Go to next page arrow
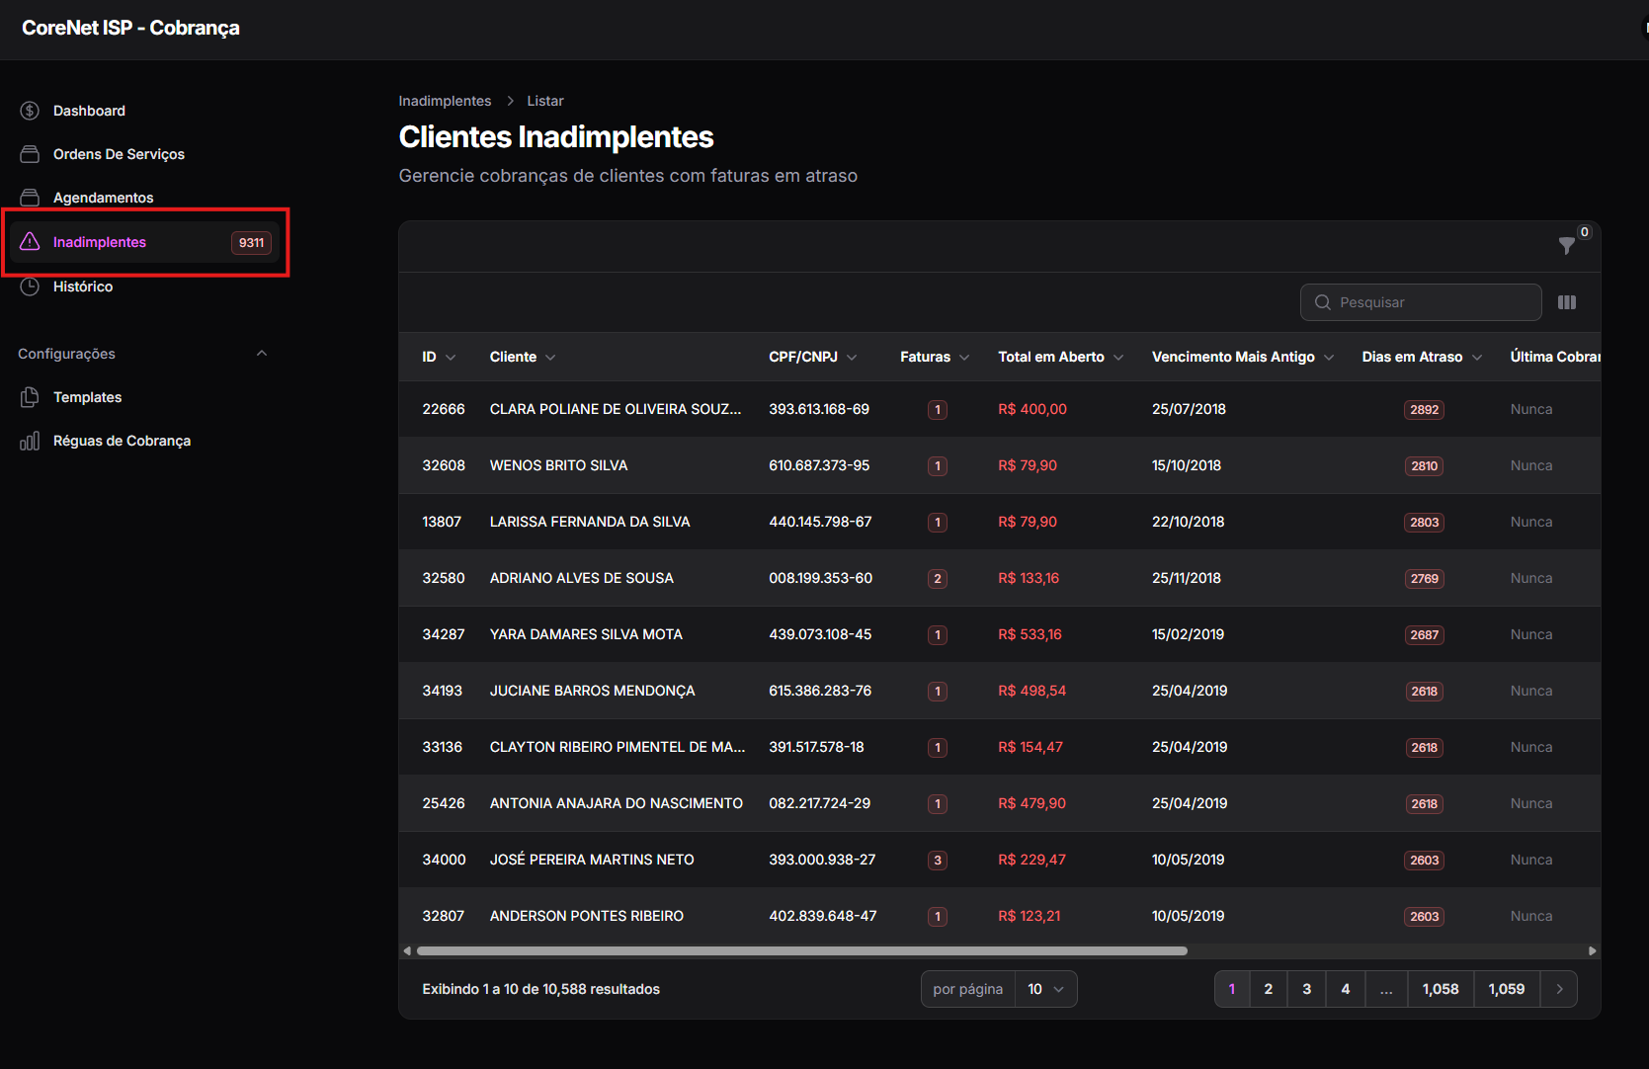Viewport: 1649px width, 1069px height. point(1559,989)
